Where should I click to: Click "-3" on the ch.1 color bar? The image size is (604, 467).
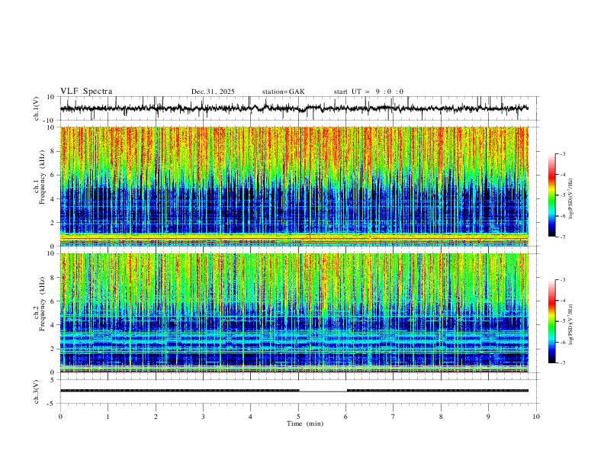pos(562,153)
